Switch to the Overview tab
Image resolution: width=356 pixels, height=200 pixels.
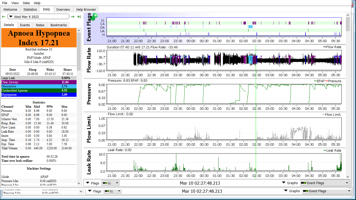tap(63, 9)
